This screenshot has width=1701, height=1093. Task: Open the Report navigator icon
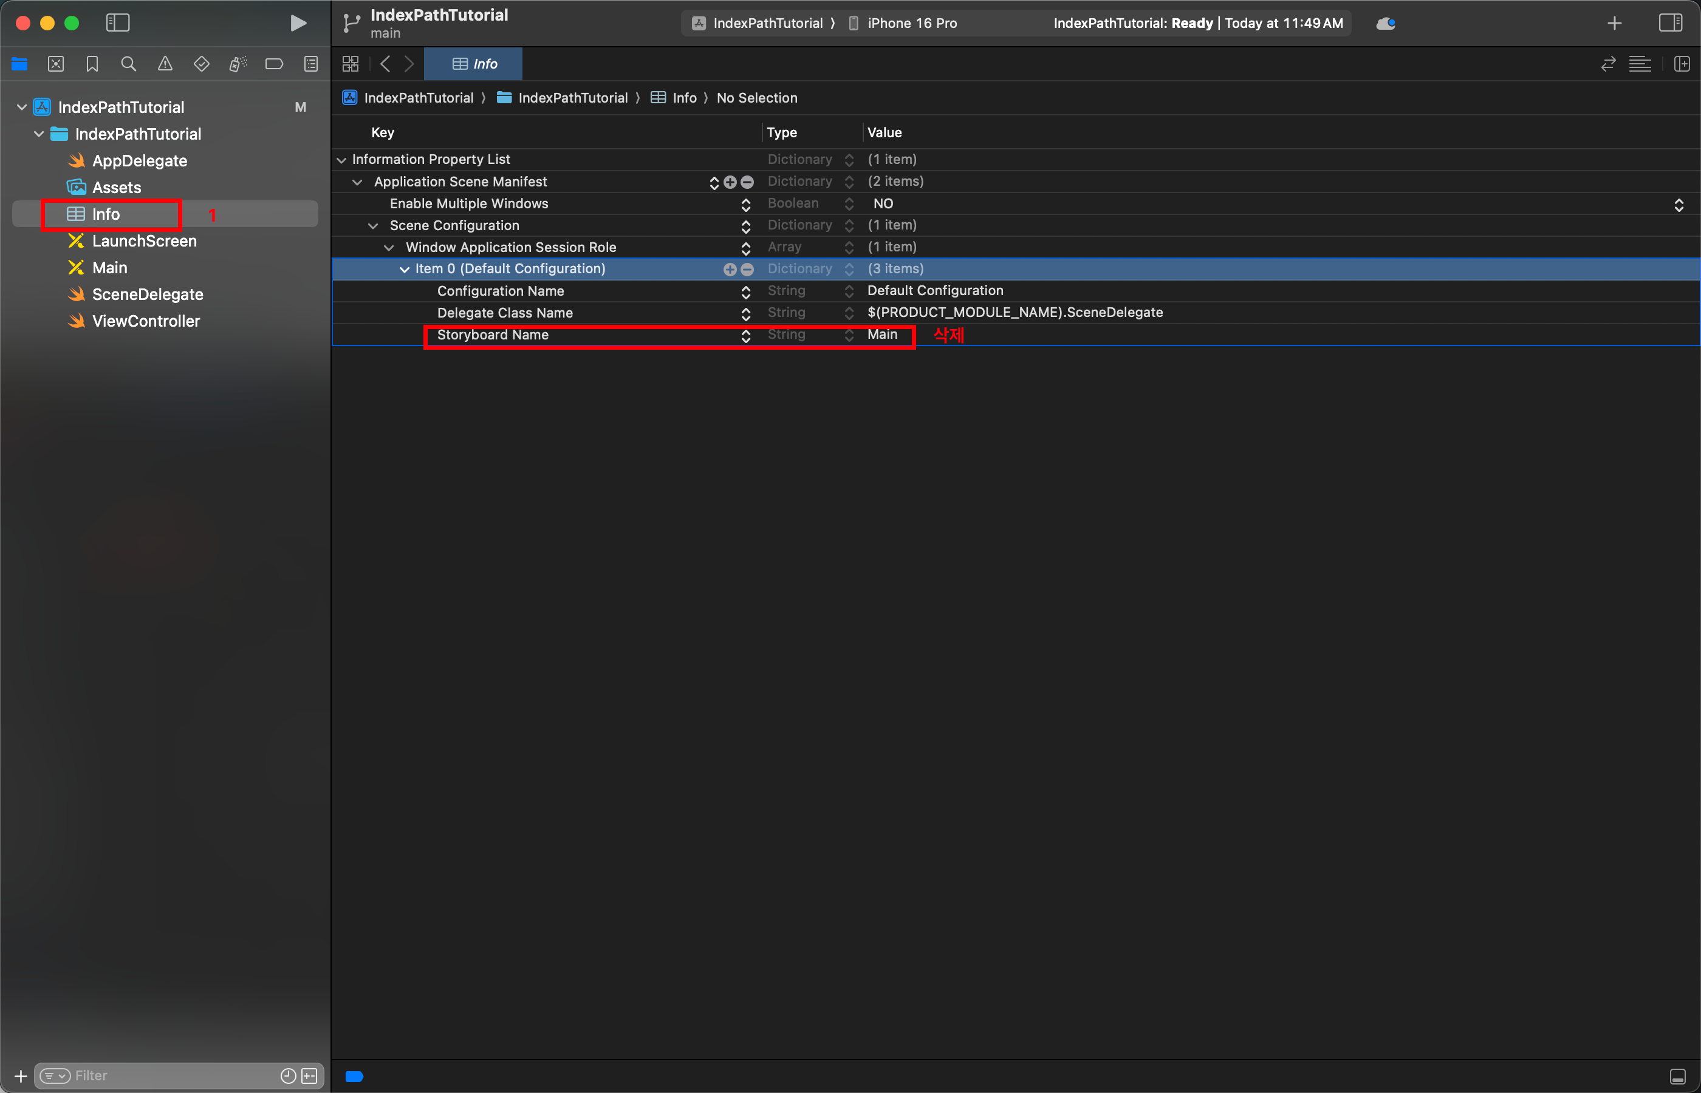tap(311, 64)
